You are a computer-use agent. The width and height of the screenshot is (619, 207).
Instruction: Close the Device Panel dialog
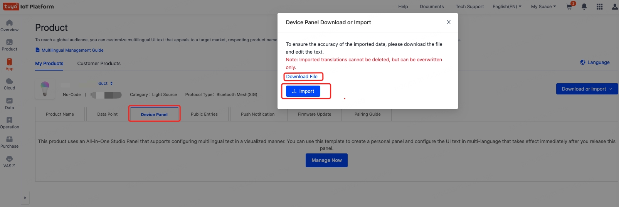(449, 22)
